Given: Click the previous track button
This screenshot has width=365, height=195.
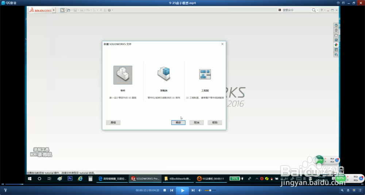Looking at the screenshot, I should point(172,190).
